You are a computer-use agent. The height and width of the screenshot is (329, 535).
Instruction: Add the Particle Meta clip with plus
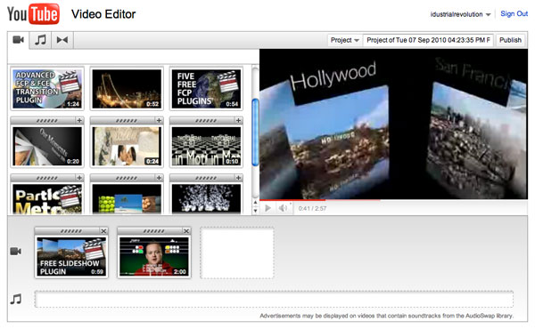coord(79,178)
